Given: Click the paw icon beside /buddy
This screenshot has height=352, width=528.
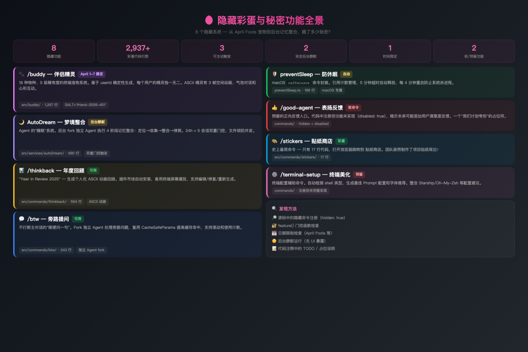Looking at the screenshot, I should (x=22, y=74).
